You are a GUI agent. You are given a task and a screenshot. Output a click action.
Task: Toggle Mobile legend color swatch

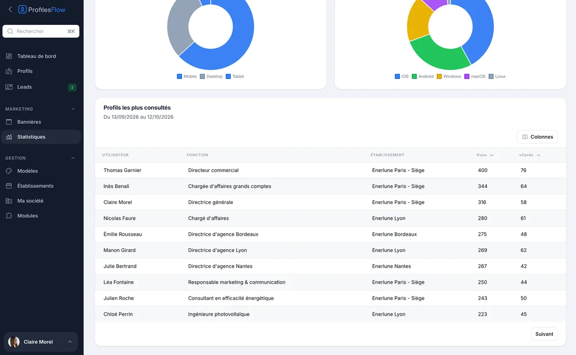click(180, 77)
